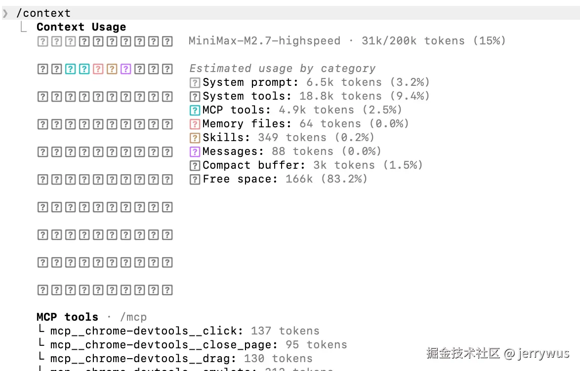Click the System prompt legend icon
The width and height of the screenshot is (580, 371).
195,83
